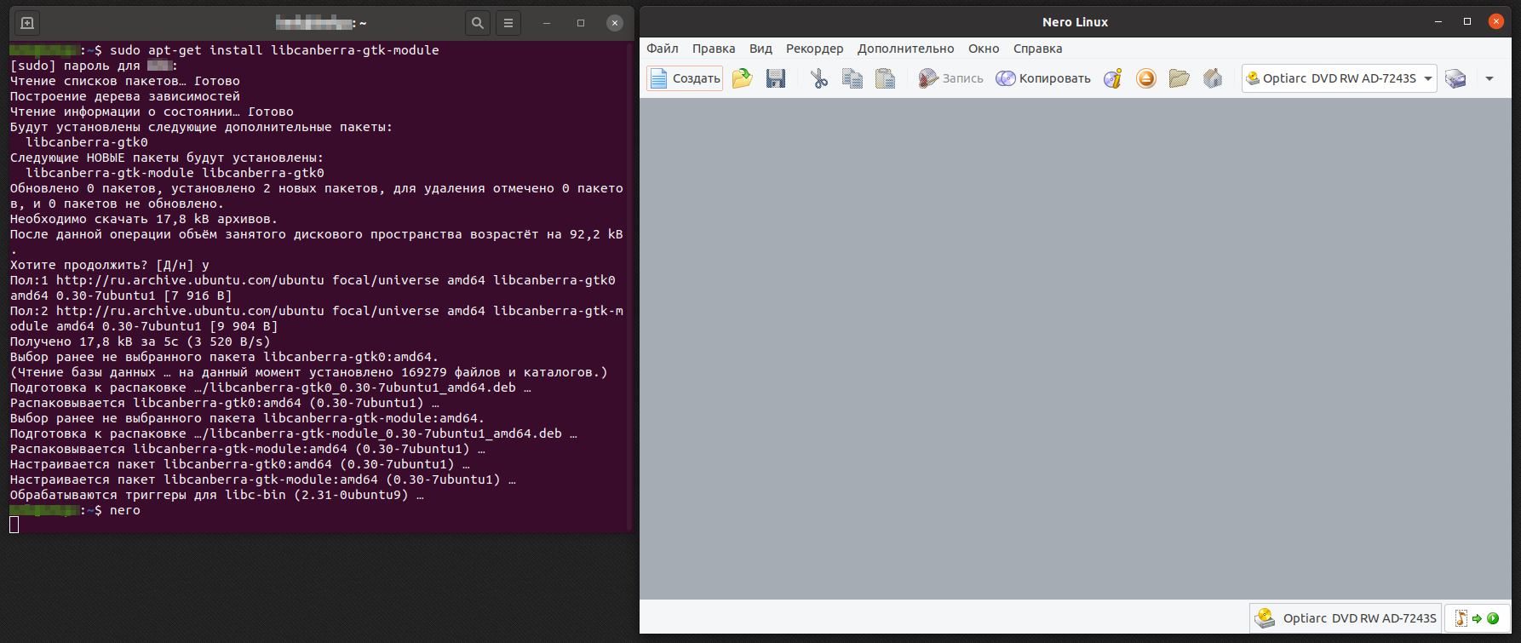Screen dimensions: 1521x643
Task: Expand the toolbar overflow arrow in Nero
Action: 1489,78
